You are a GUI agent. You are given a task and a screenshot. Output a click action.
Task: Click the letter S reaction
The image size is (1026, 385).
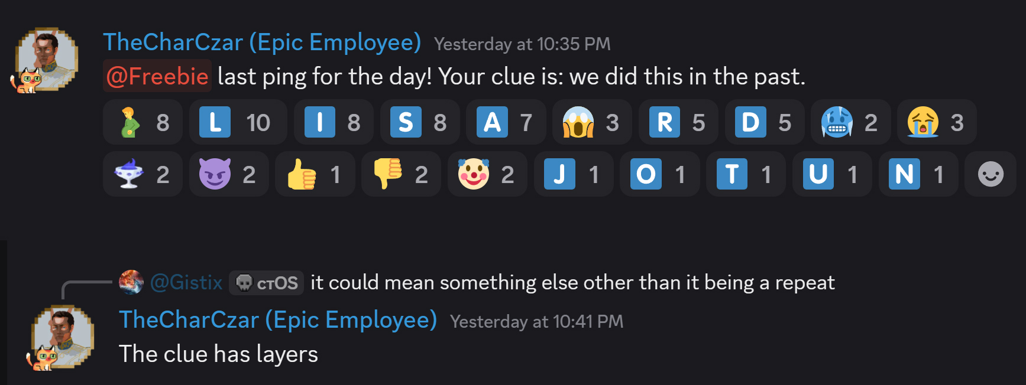[419, 122]
